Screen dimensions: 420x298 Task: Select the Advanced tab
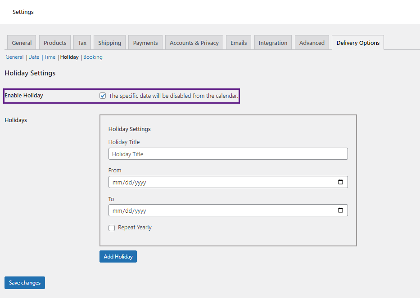(312, 43)
